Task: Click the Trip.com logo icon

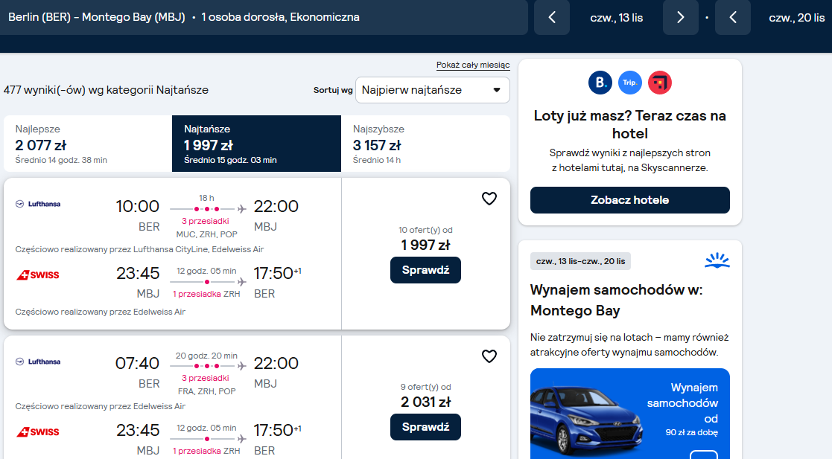Action: tap(630, 83)
